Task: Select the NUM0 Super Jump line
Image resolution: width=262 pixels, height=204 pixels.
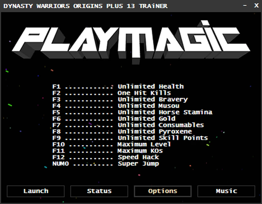Action: click(x=106, y=164)
